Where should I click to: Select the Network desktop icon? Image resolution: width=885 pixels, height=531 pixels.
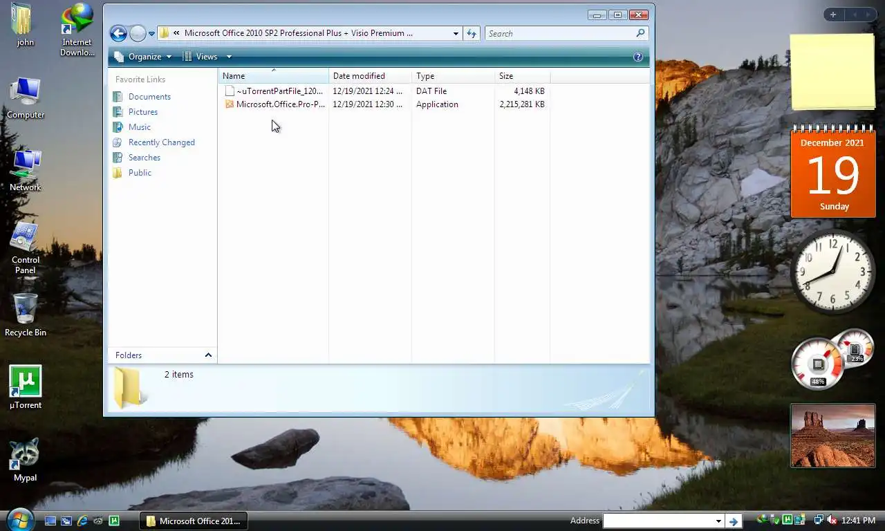tap(26, 171)
